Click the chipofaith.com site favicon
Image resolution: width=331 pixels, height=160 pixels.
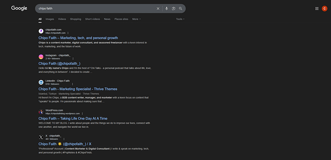pos(41,31)
